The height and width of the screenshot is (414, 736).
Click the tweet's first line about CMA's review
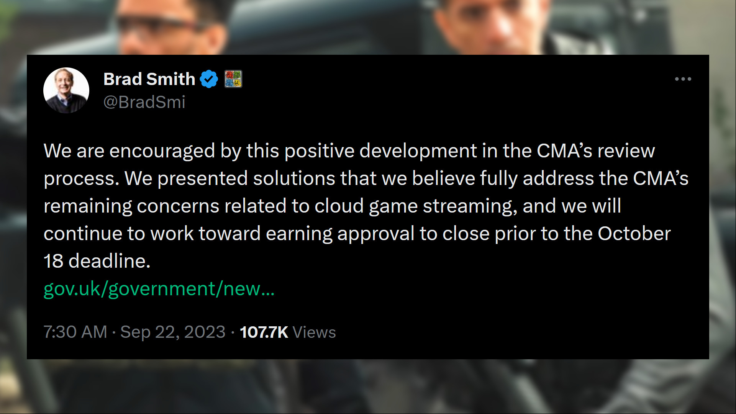349,151
